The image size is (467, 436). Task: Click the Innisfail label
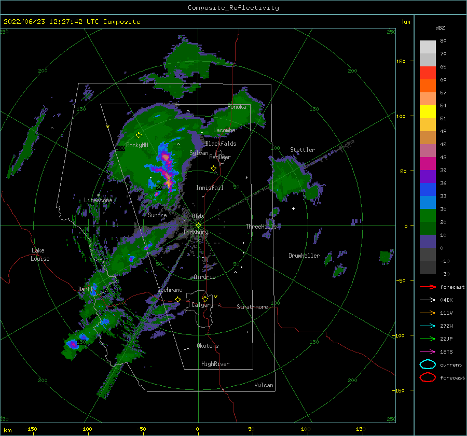210,188
